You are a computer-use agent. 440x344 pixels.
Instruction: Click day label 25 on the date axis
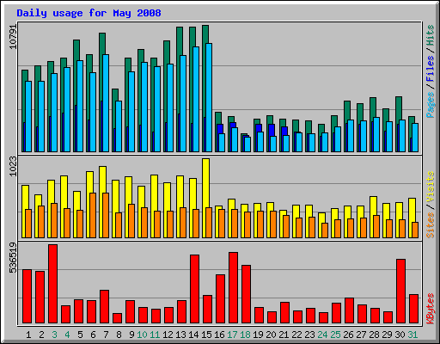(335, 335)
